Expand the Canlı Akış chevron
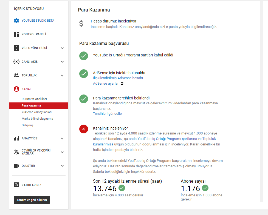Image resolution: width=268 pixels, height=215 pixels. [62, 62]
